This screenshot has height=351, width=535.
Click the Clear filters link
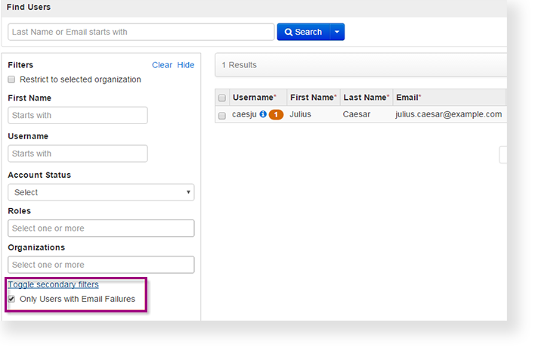(162, 65)
